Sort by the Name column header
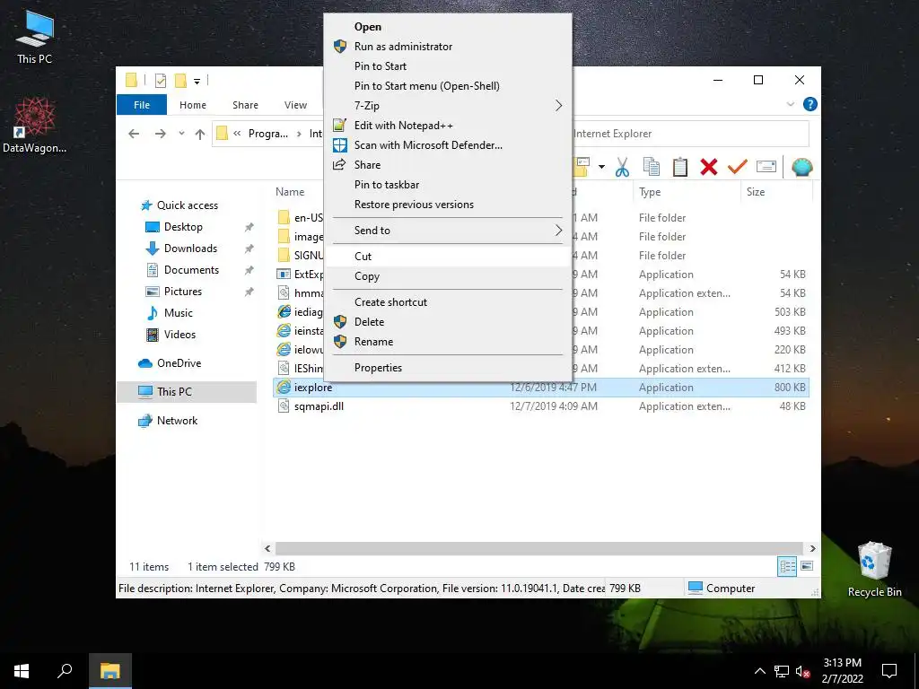919x689 pixels. click(x=290, y=192)
